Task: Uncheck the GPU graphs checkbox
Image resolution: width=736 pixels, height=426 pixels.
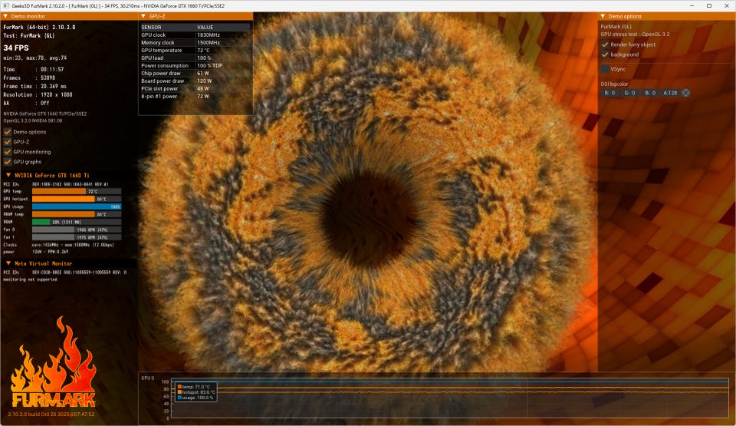Action: 8,162
